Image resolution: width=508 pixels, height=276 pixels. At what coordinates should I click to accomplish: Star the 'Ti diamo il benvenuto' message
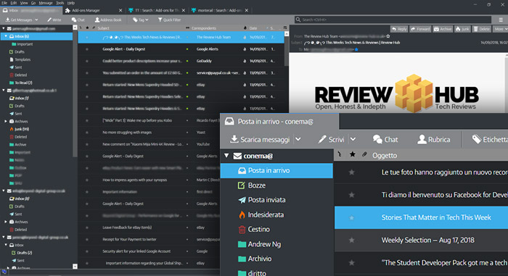tap(351, 195)
